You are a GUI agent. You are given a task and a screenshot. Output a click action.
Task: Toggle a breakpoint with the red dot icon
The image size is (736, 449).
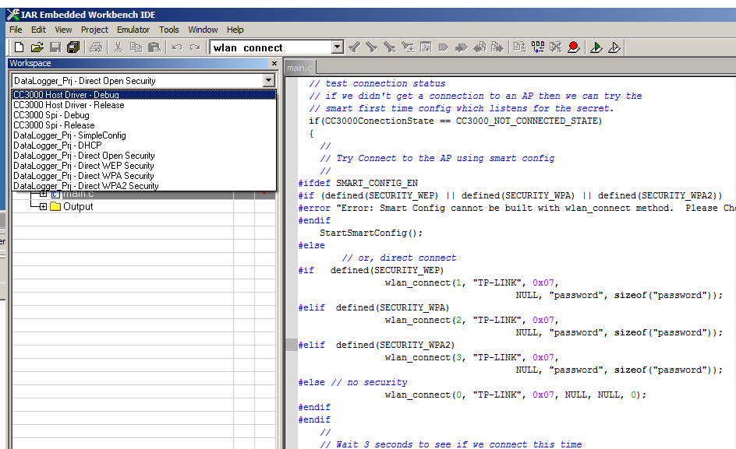pyautogui.click(x=574, y=47)
